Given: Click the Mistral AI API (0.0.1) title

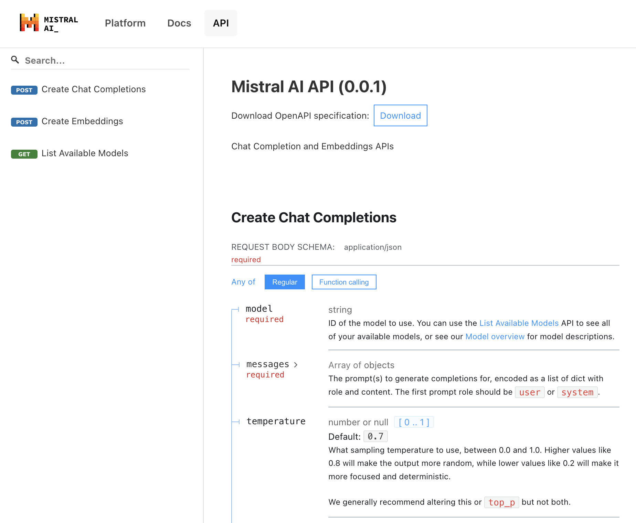Looking at the screenshot, I should point(309,86).
